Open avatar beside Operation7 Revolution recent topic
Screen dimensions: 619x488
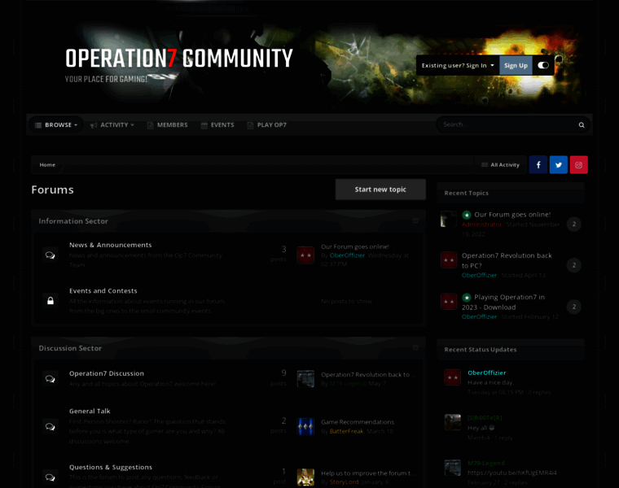(449, 260)
